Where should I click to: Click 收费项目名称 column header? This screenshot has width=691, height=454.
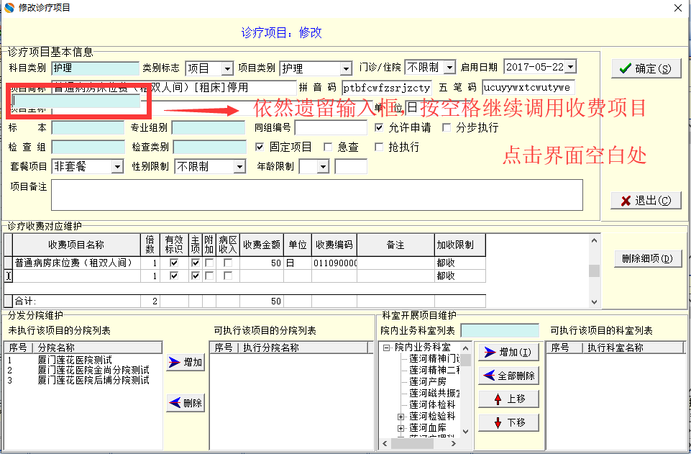point(76,245)
